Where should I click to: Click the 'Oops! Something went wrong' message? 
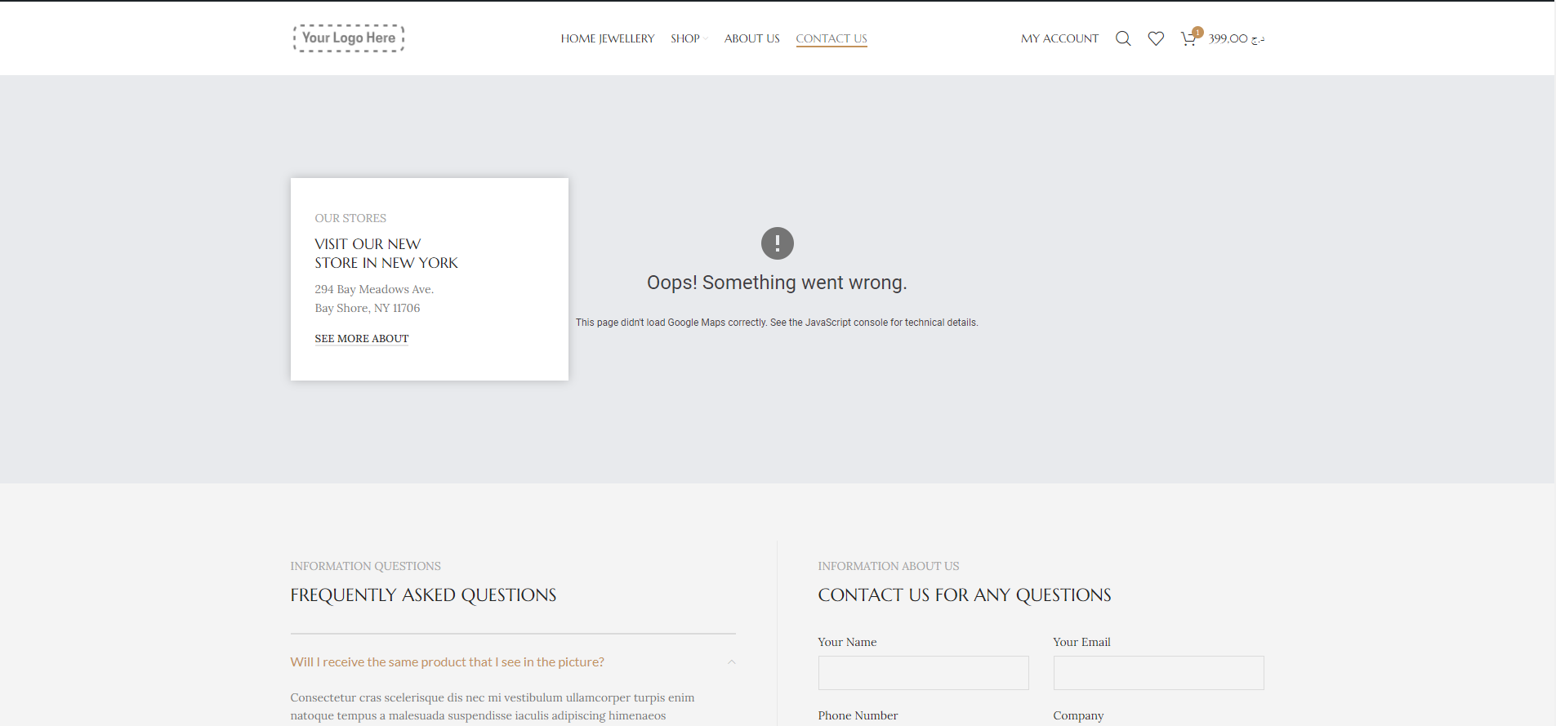pyautogui.click(x=777, y=283)
